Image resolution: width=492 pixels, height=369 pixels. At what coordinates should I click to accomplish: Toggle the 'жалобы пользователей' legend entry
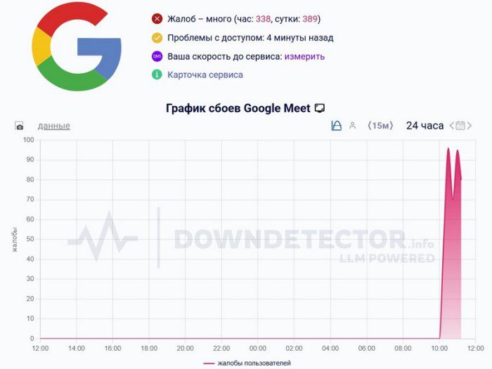point(247,363)
